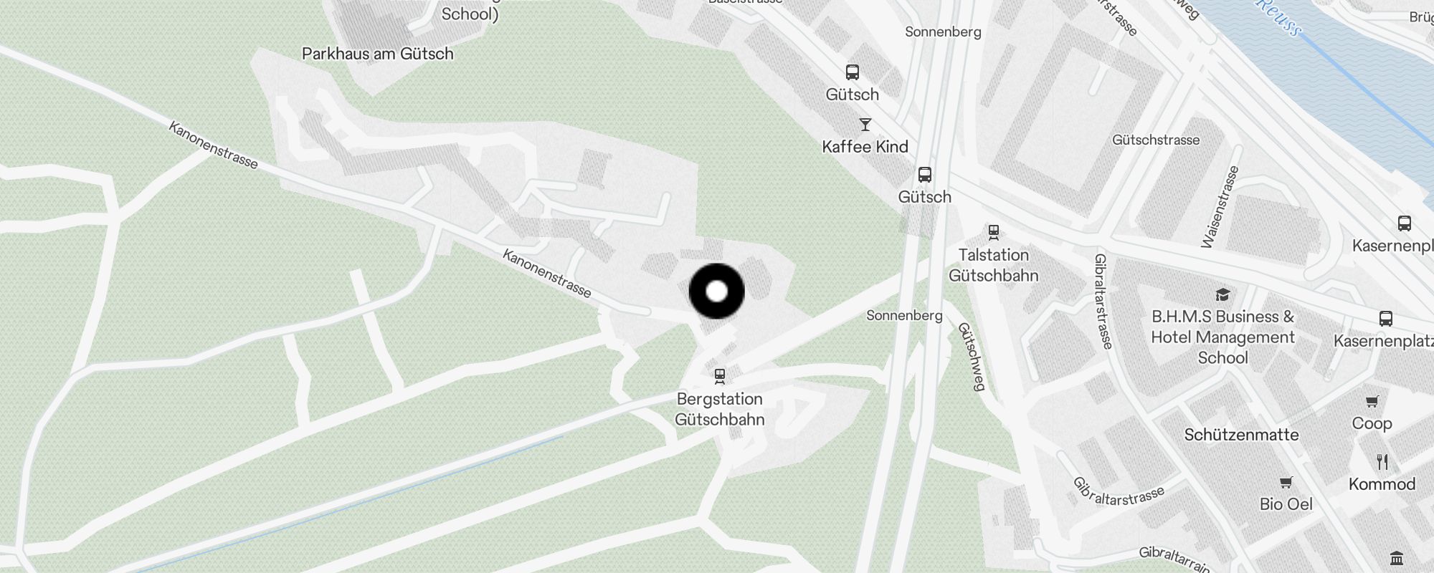
Task: Click the lower Gütsch bus stop icon
Action: 925,175
